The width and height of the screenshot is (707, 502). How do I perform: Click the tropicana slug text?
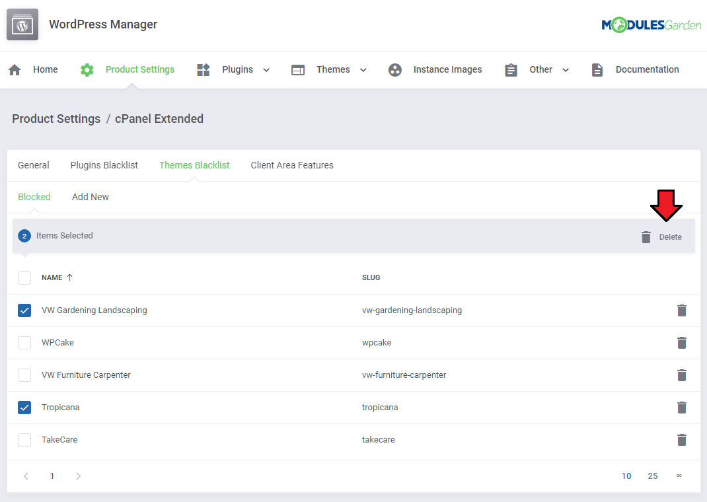pos(380,408)
